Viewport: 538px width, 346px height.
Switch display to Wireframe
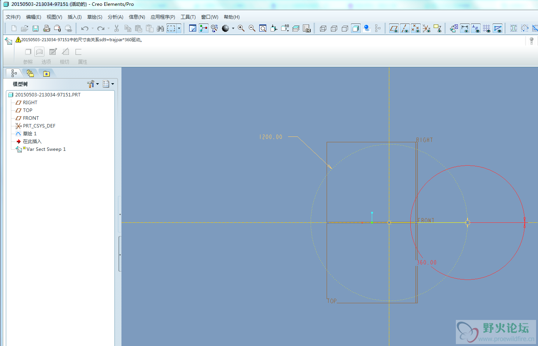coord(323,28)
